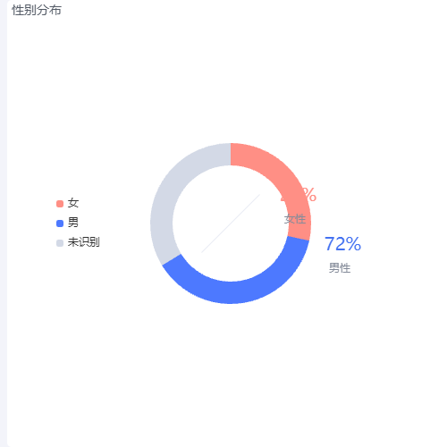Screen dimensions: 447x447
Task: Click the 女性 caption on the chart
Action: 295,219
